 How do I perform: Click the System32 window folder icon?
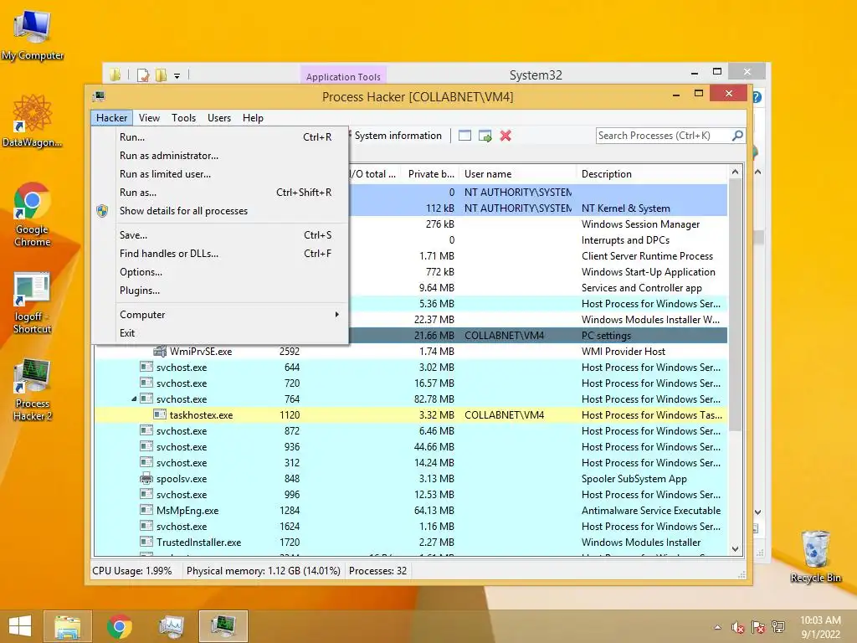click(115, 75)
